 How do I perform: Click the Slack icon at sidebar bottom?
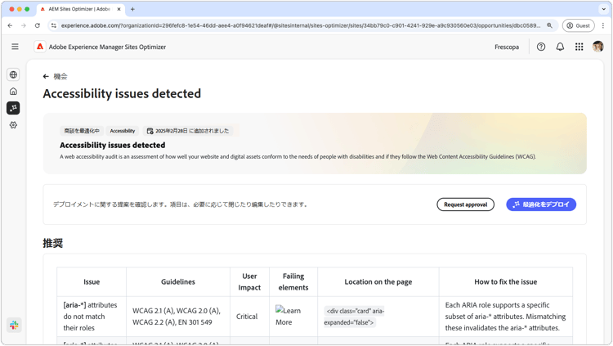point(14,325)
